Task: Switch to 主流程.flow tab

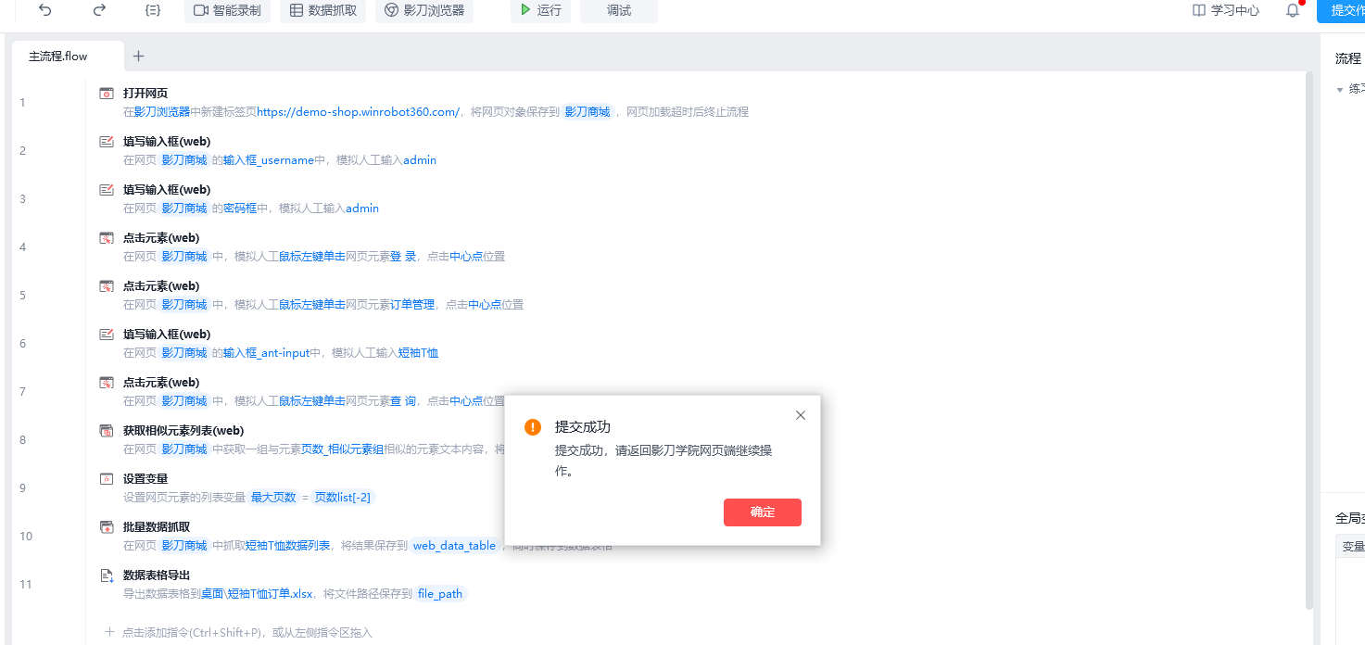Action: (68, 56)
